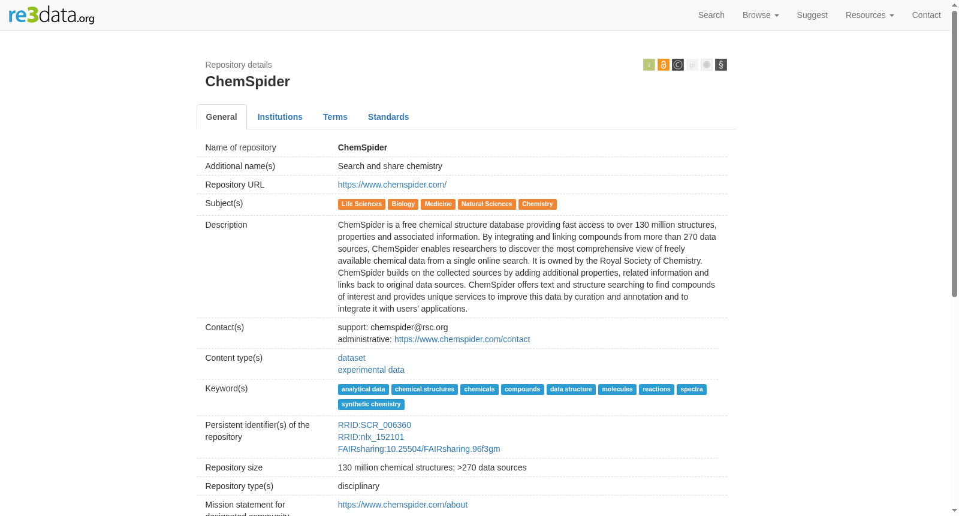Click the scrollbar down arrow
The height and width of the screenshot is (516, 959).
point(955,511)
